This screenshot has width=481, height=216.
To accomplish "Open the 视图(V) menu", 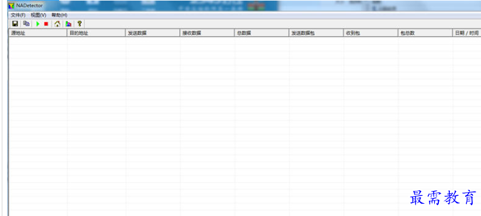I will point(39,15).
